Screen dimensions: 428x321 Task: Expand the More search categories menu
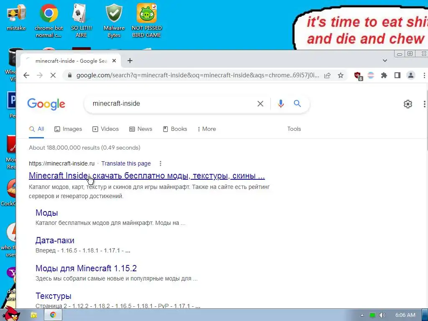coord(206,129)
